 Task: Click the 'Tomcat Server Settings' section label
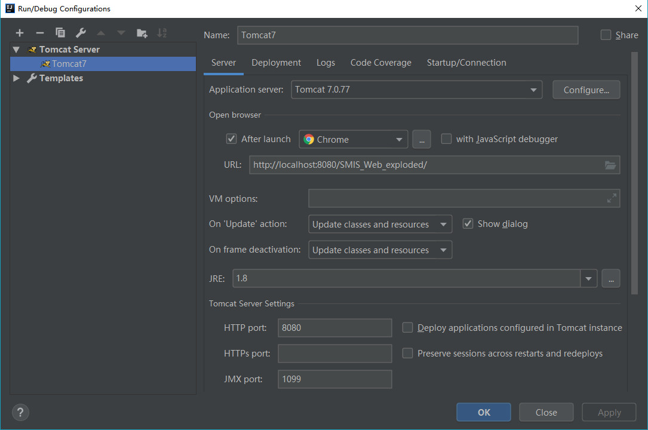(251, 303)
